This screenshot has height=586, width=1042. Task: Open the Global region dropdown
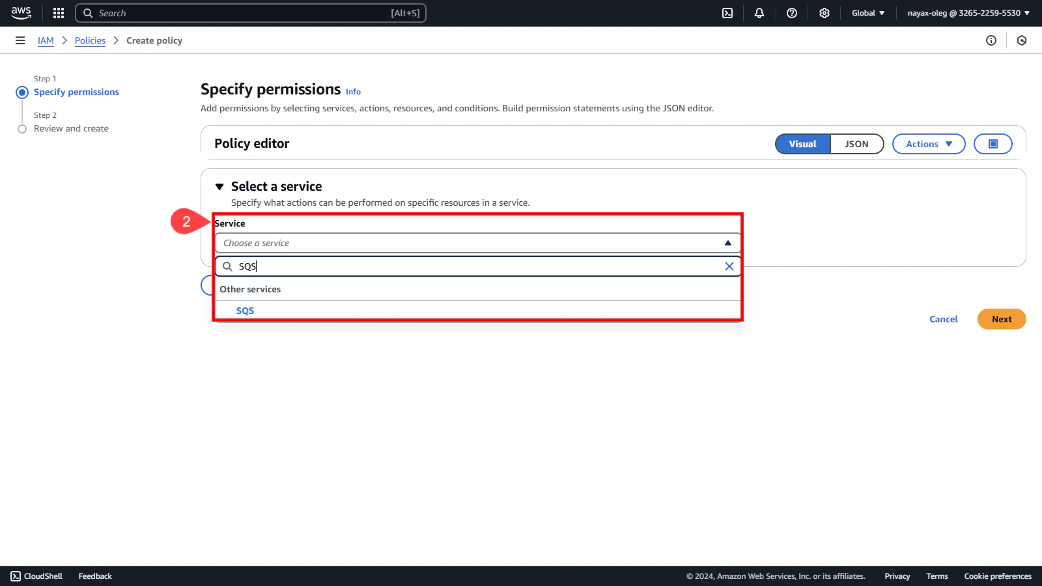868,13
